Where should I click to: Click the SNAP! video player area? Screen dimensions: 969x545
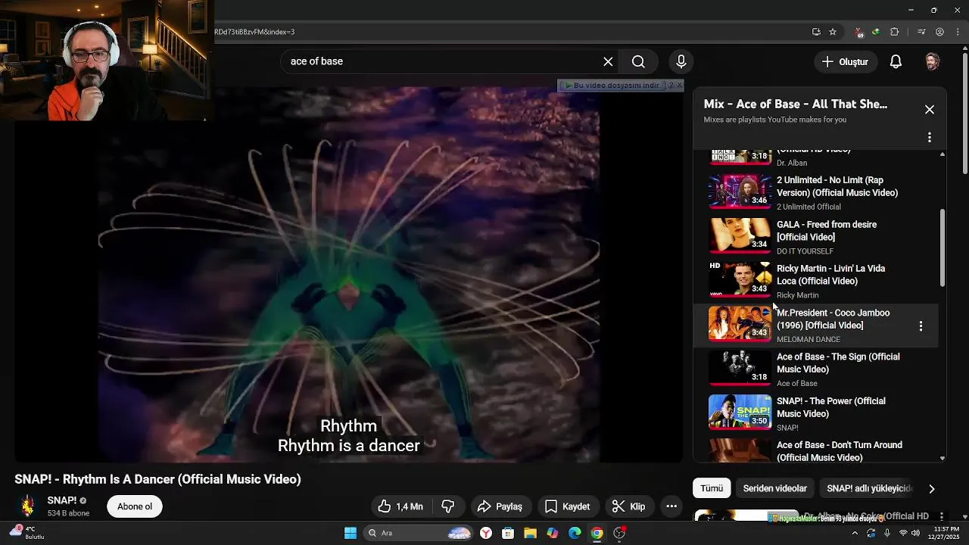coord(348,275)
